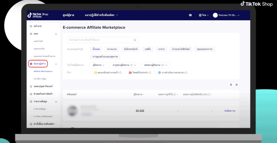The height and width of the screenshot is (143, 277).
Task: Click the globe language icon
Action: (200, 15)
